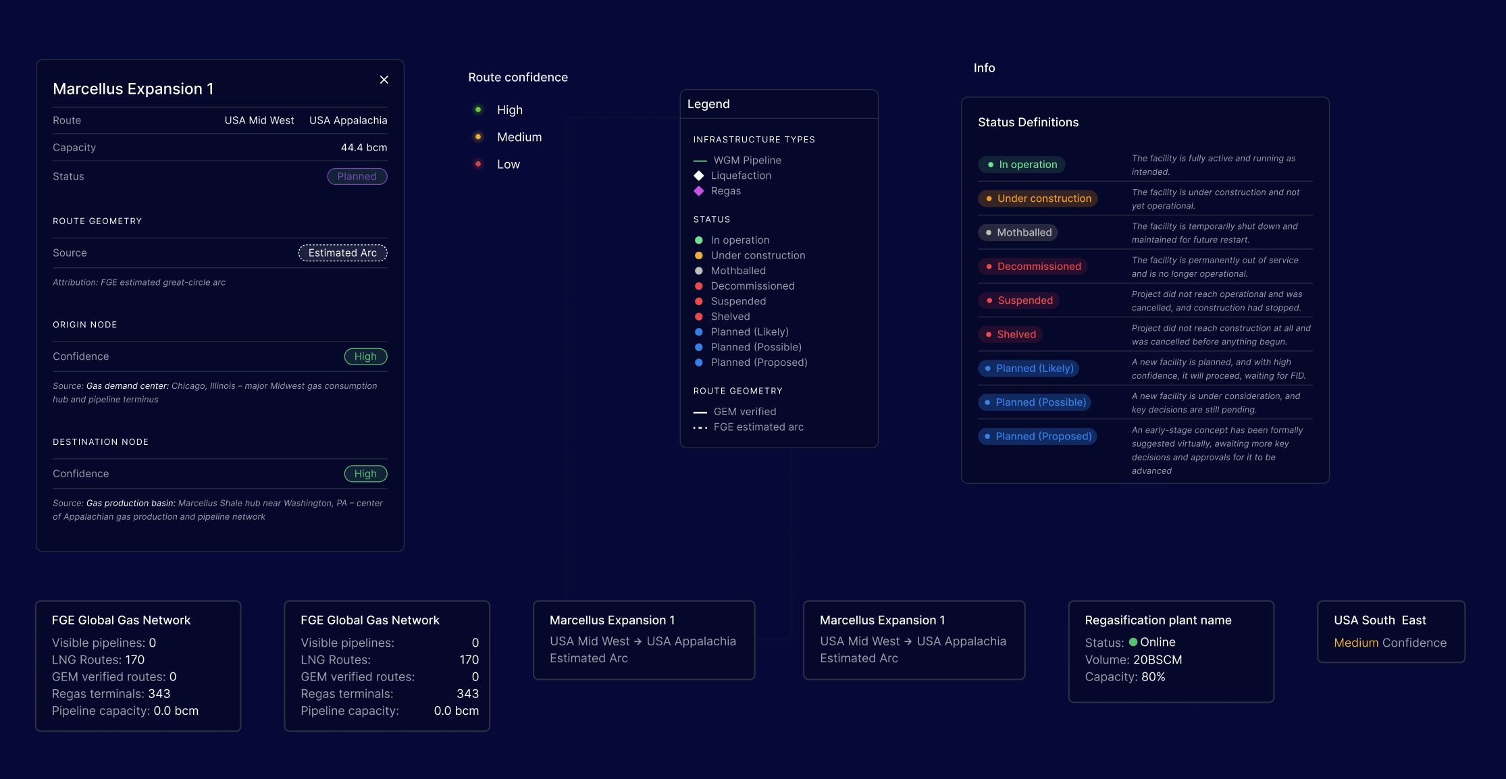Click the FGE estimated arc dashed line icon
This screenshot has width=1506, height=779.
pyautogui.click(x=700, y=427)
